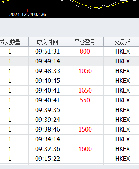This screenshot has width=139, height=169.
Task: Click the -- profit cell at 09:40:45
Action: (85, 81)
